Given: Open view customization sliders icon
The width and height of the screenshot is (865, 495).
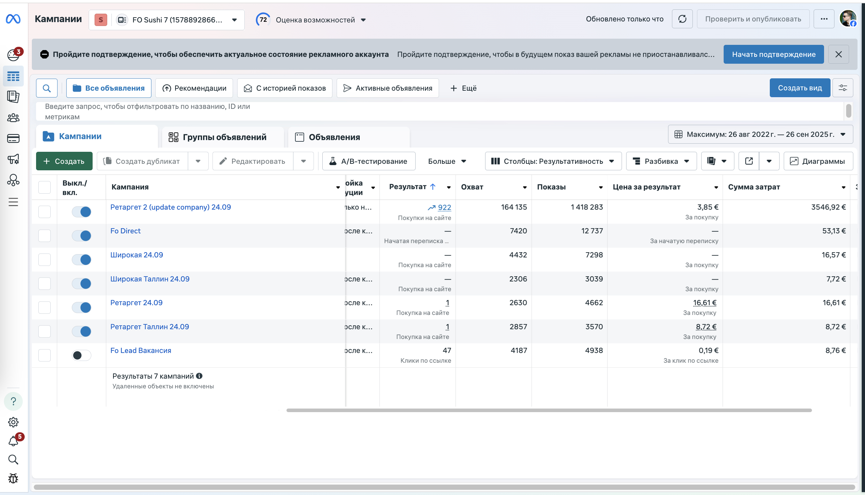Looking at the screenshot, I should coord(843,88).
